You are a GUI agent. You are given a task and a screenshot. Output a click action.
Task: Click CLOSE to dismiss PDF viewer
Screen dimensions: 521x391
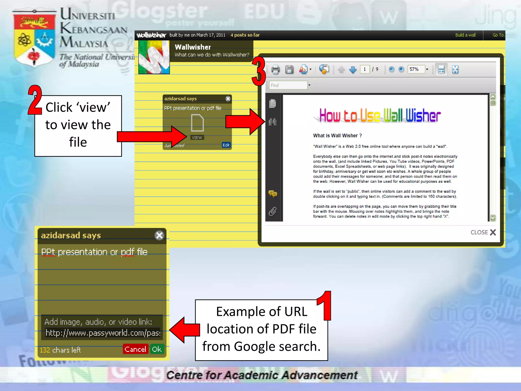pyautogui.click(x=483, y=232)
